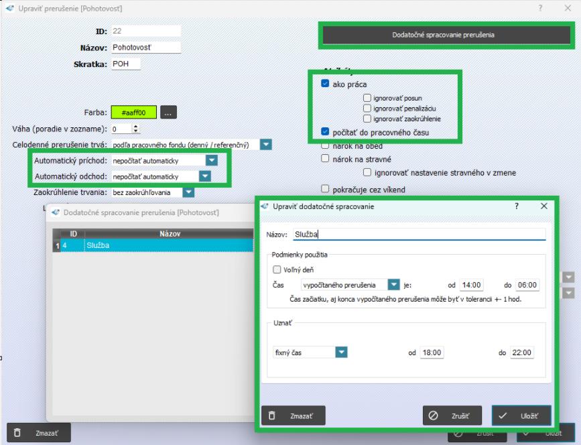581x445 pixels.
Task: Click the bottom-left Zmazať delete button
Action: [x=39, y=433]
